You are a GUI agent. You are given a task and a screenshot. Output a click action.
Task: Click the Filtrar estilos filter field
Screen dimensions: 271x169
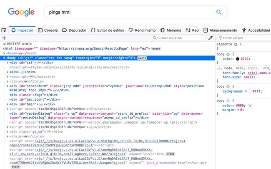(244, 38)
